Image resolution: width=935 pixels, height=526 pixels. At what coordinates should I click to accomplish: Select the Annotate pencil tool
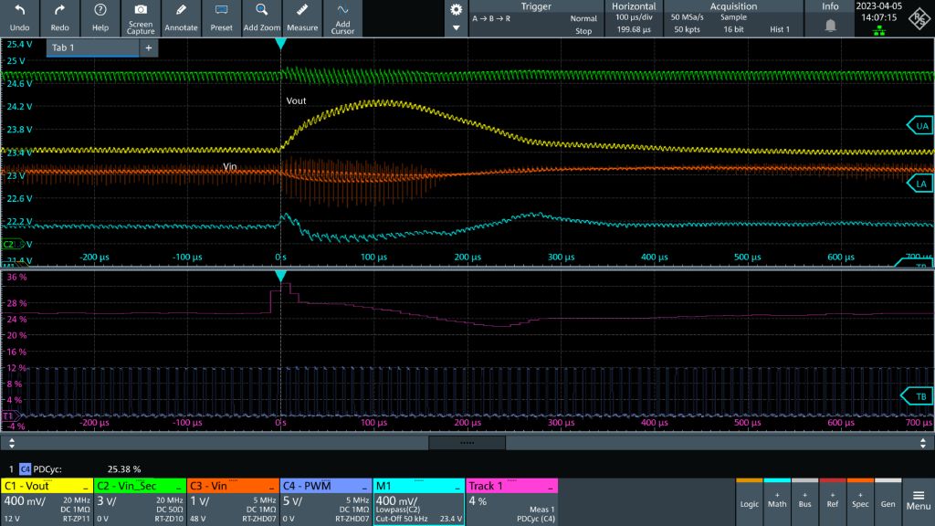pyautogui.click(x=181, y=10)
